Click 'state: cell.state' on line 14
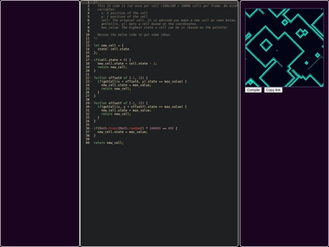329x247 pixels. click(113, 49)
